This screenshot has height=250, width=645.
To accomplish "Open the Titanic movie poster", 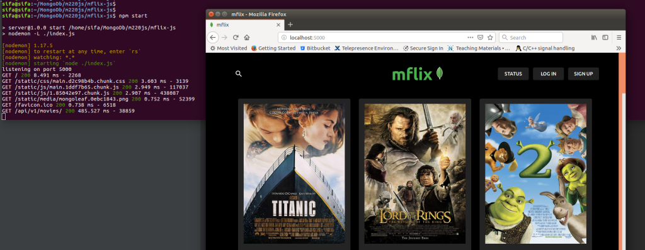I will [294, 173].
